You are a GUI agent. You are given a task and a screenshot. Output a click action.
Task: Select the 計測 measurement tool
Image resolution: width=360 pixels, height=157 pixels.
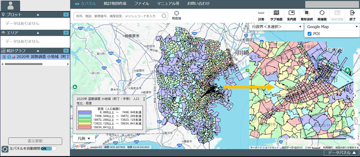(x=261, y=15)
